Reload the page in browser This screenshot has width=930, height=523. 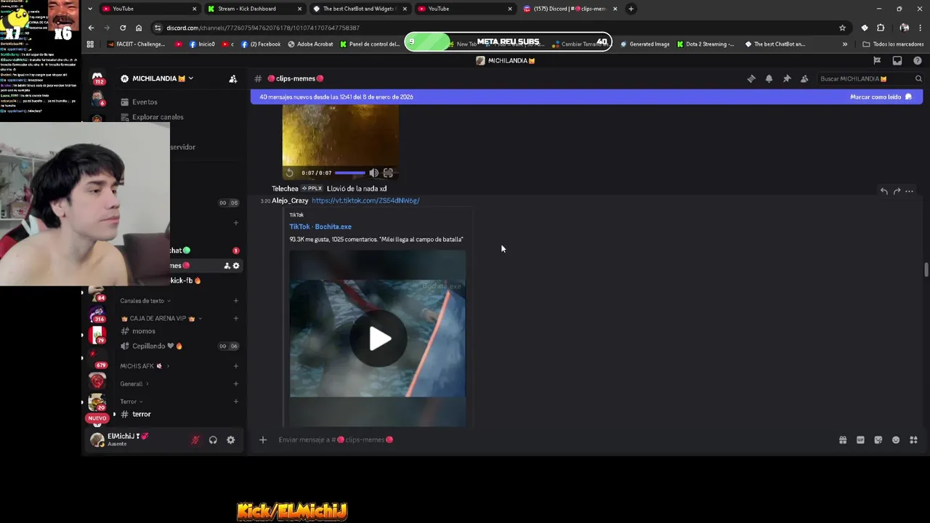click(123, 28)
